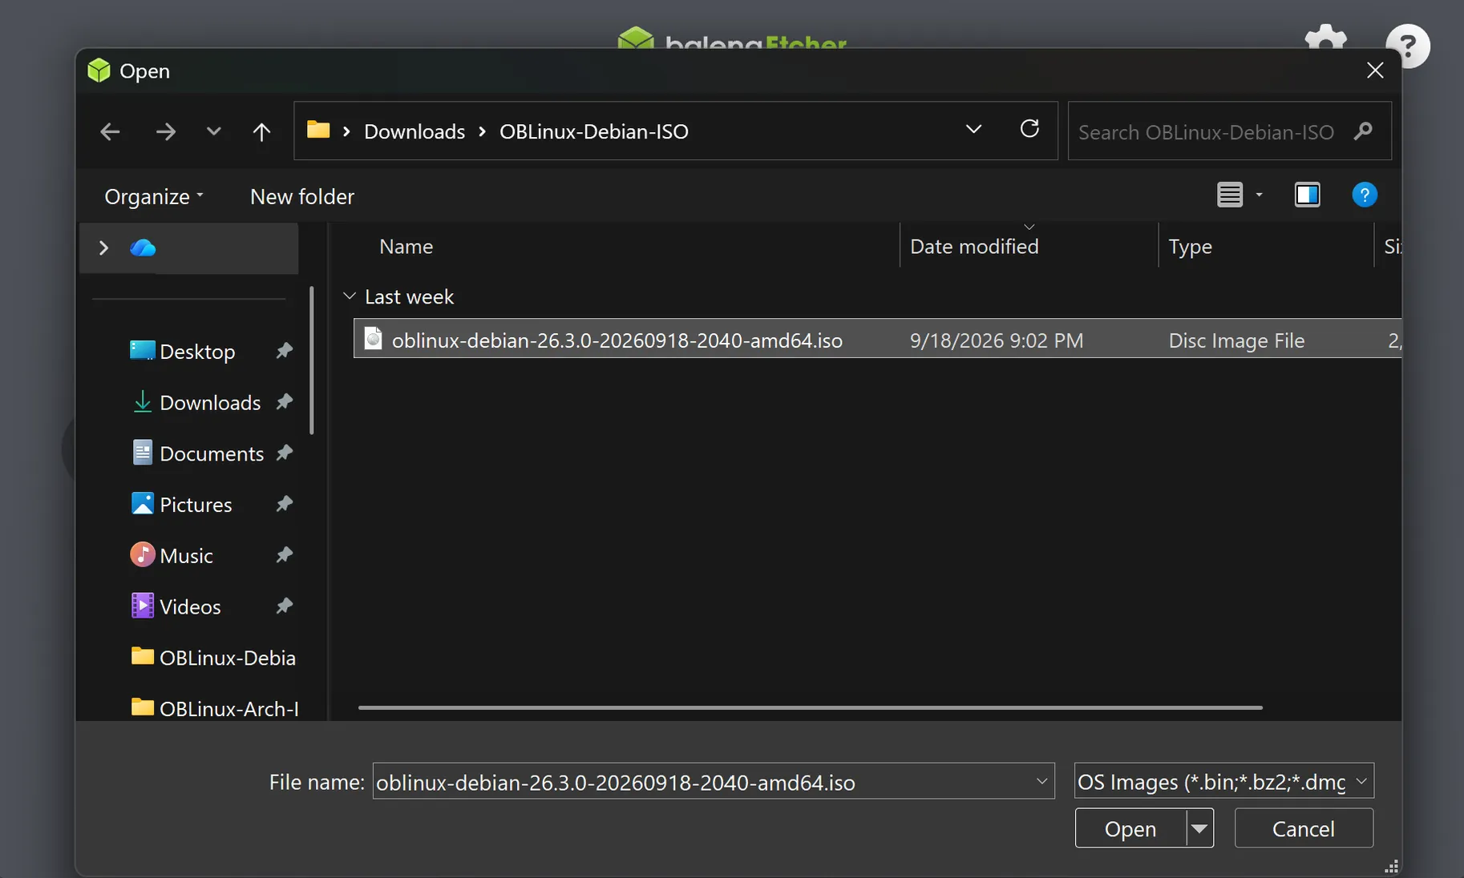1464x878 pixels.
Task: Expand the Open button split arrow
Action: [1199, 828]
